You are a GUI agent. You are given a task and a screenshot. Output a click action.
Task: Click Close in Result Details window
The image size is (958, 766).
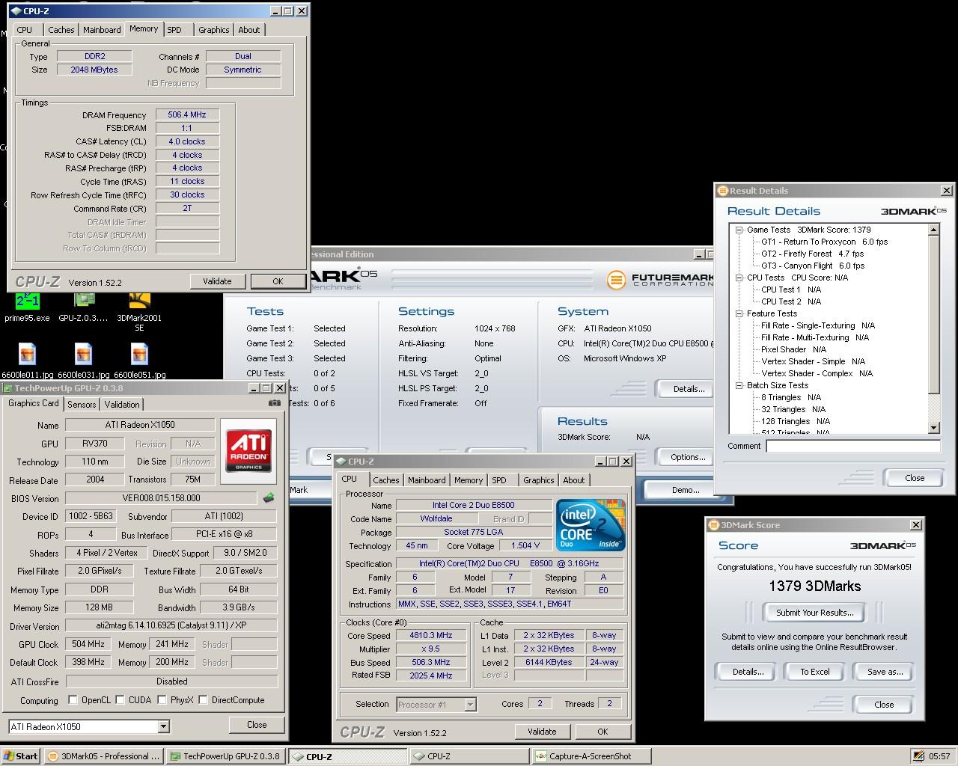915,478
